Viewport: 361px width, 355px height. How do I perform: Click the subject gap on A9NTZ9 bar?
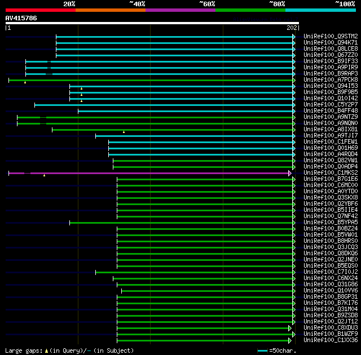pyautogui.click(x=43, y=118)
